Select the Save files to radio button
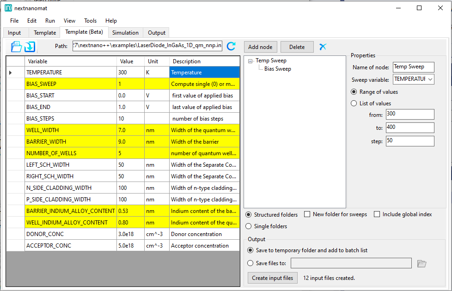The height and width of the screenshot is (291, 452). tap(250, 263)
